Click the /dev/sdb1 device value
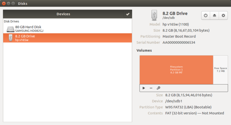 174,101
